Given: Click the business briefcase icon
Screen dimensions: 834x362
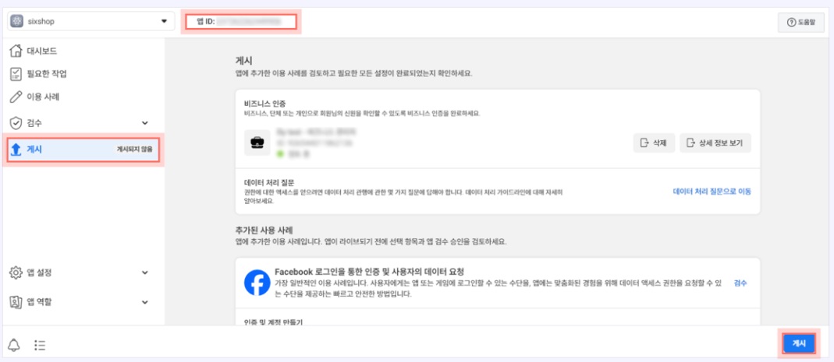Looking at the screenshot, I should [257, 142].
